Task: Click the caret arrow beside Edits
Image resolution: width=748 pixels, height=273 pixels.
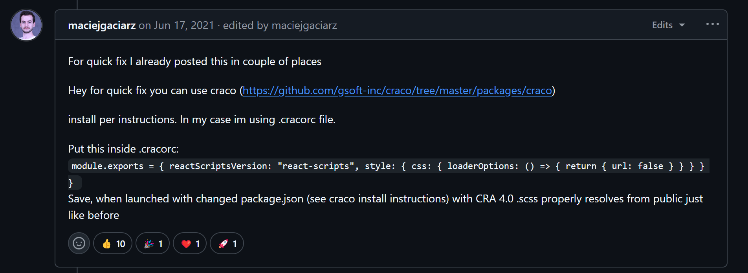Action: pos(682,25)
